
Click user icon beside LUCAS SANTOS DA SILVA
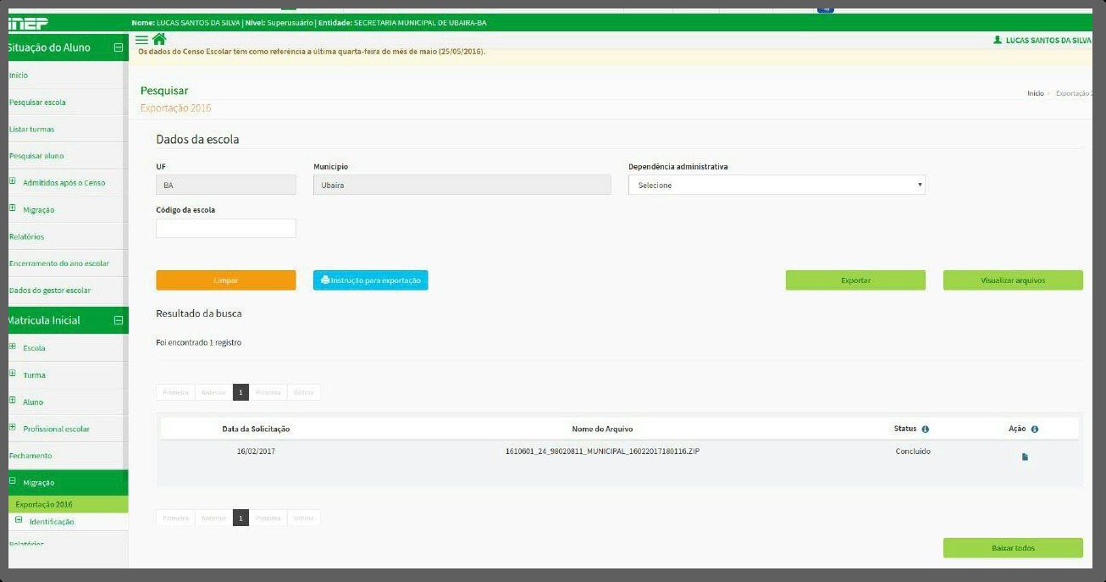point(998,40)
